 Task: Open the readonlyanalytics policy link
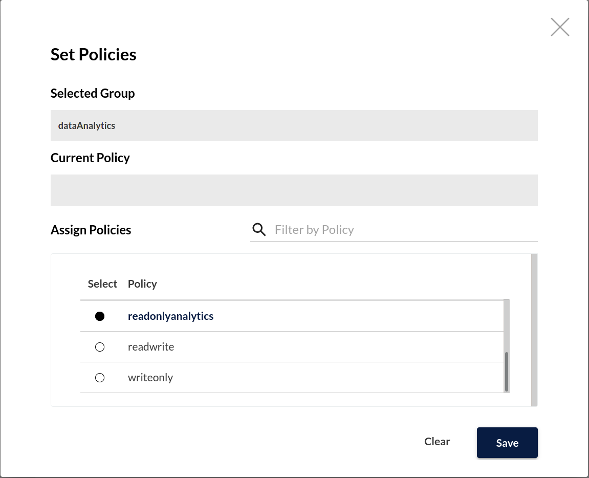point(170,316)
